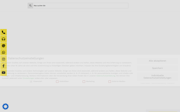Screen dimensions: 180x112
Task: Open Individuelle Datenschutzeinstellungen
Action: coord(157,77)
